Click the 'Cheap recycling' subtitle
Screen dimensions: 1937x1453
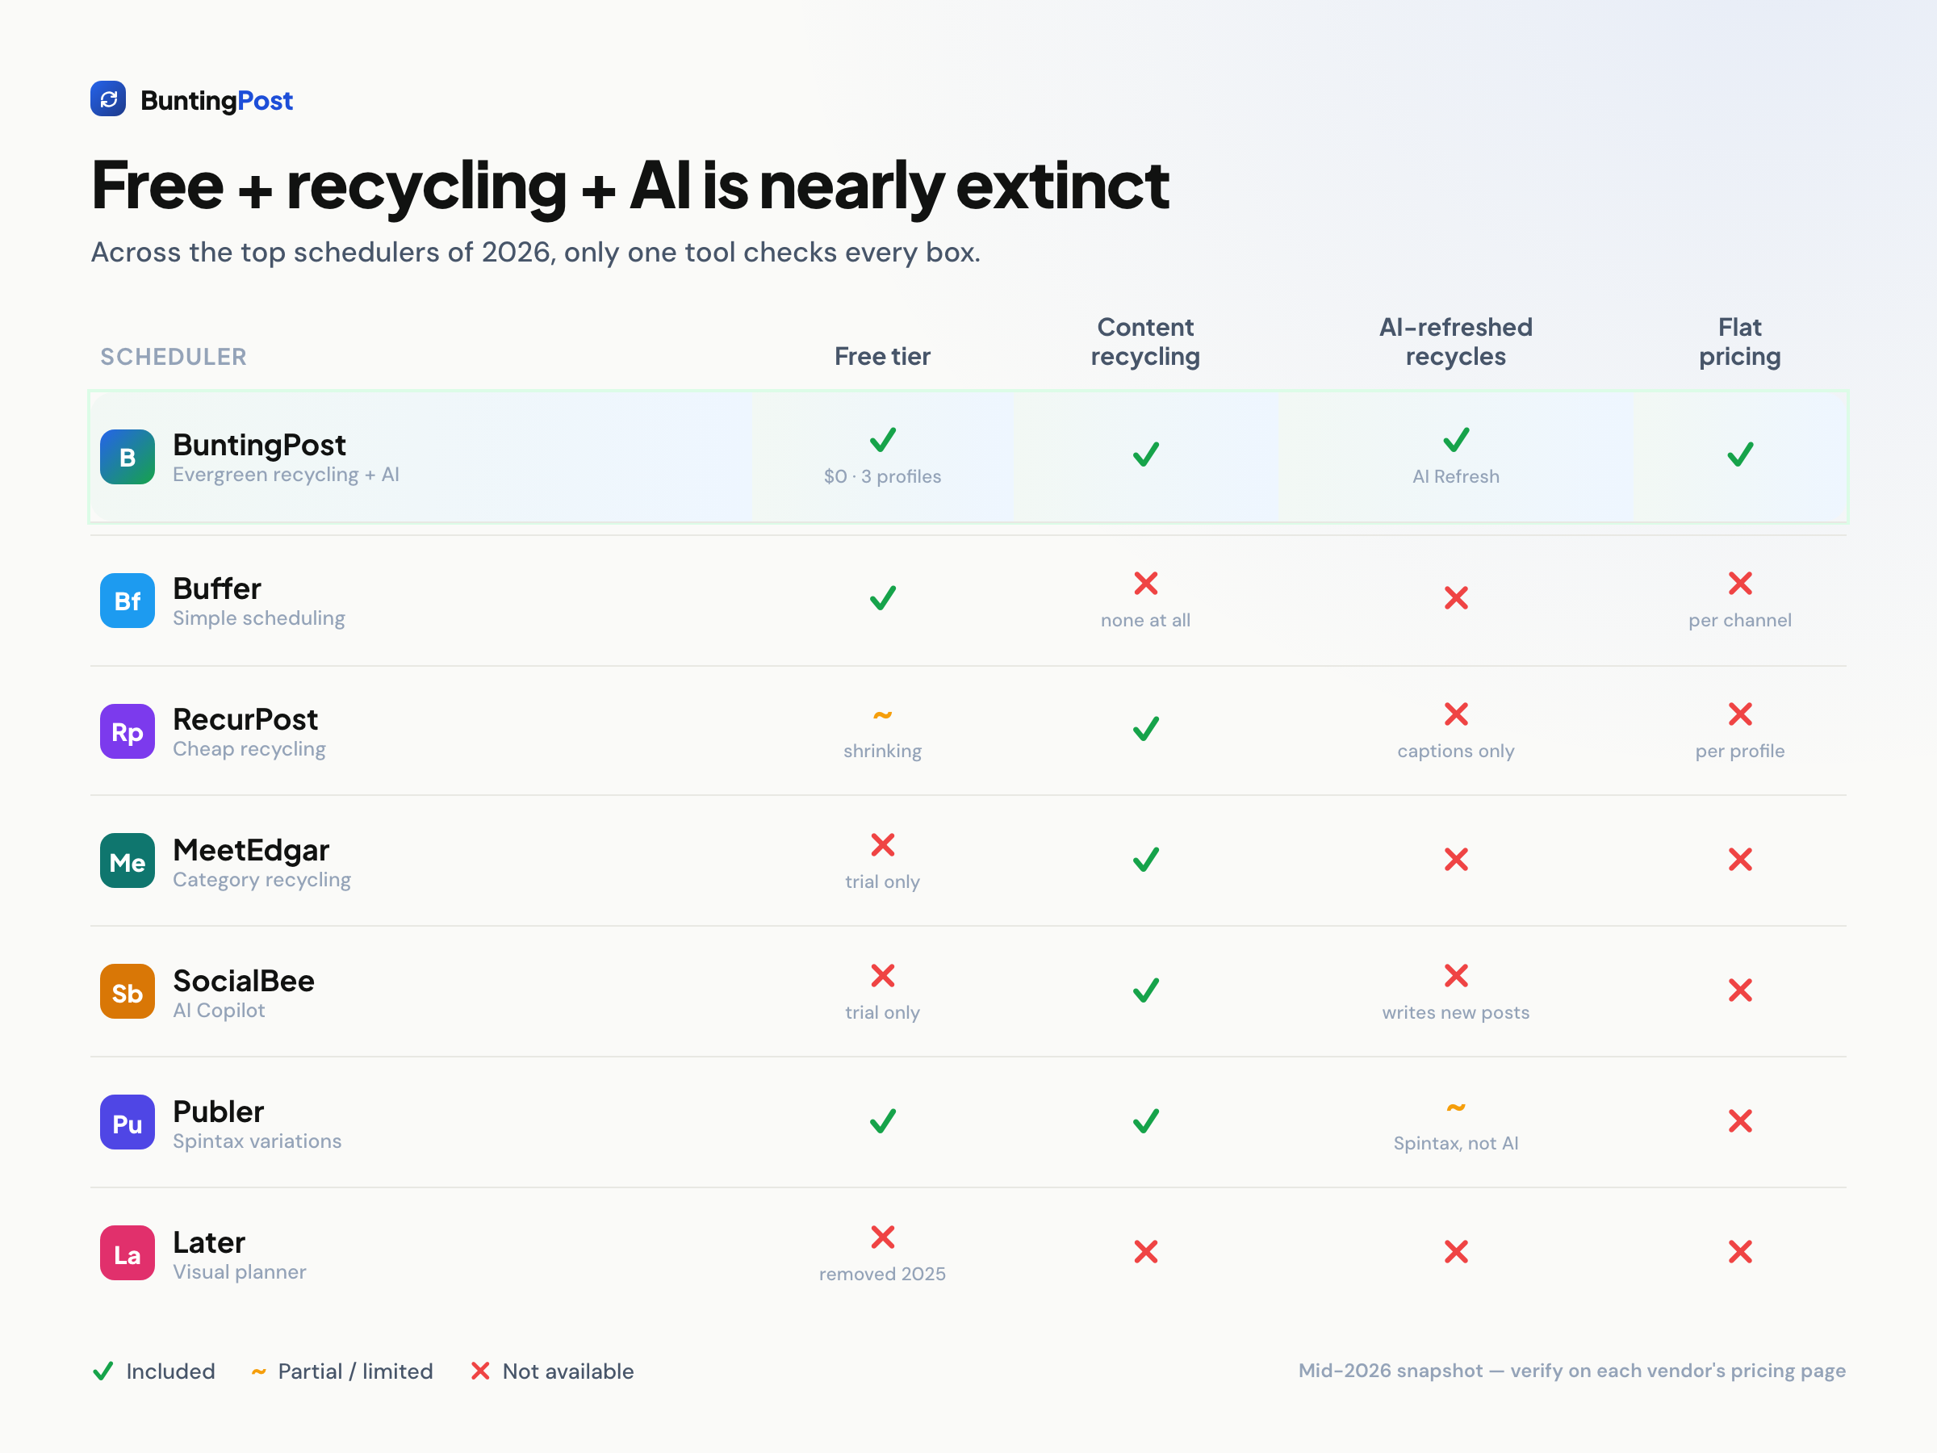click(249, 749)
